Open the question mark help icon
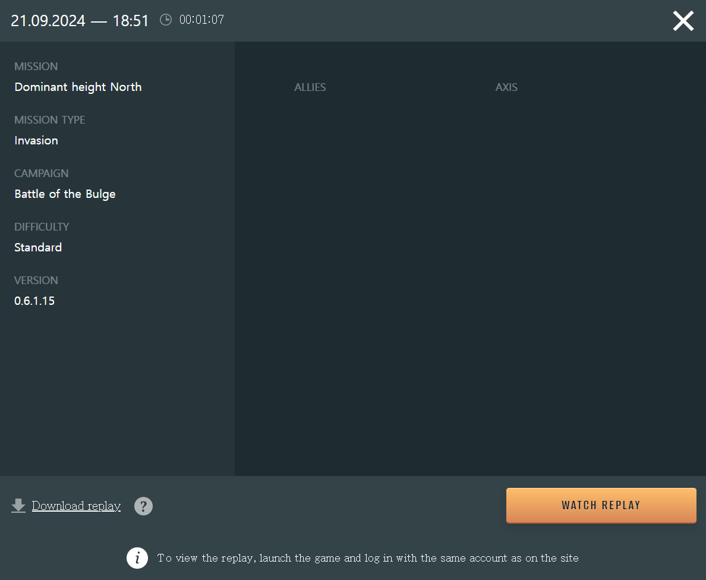Viewport: 706px width, 580px height. pyautogui.click(x=143, y=506)
